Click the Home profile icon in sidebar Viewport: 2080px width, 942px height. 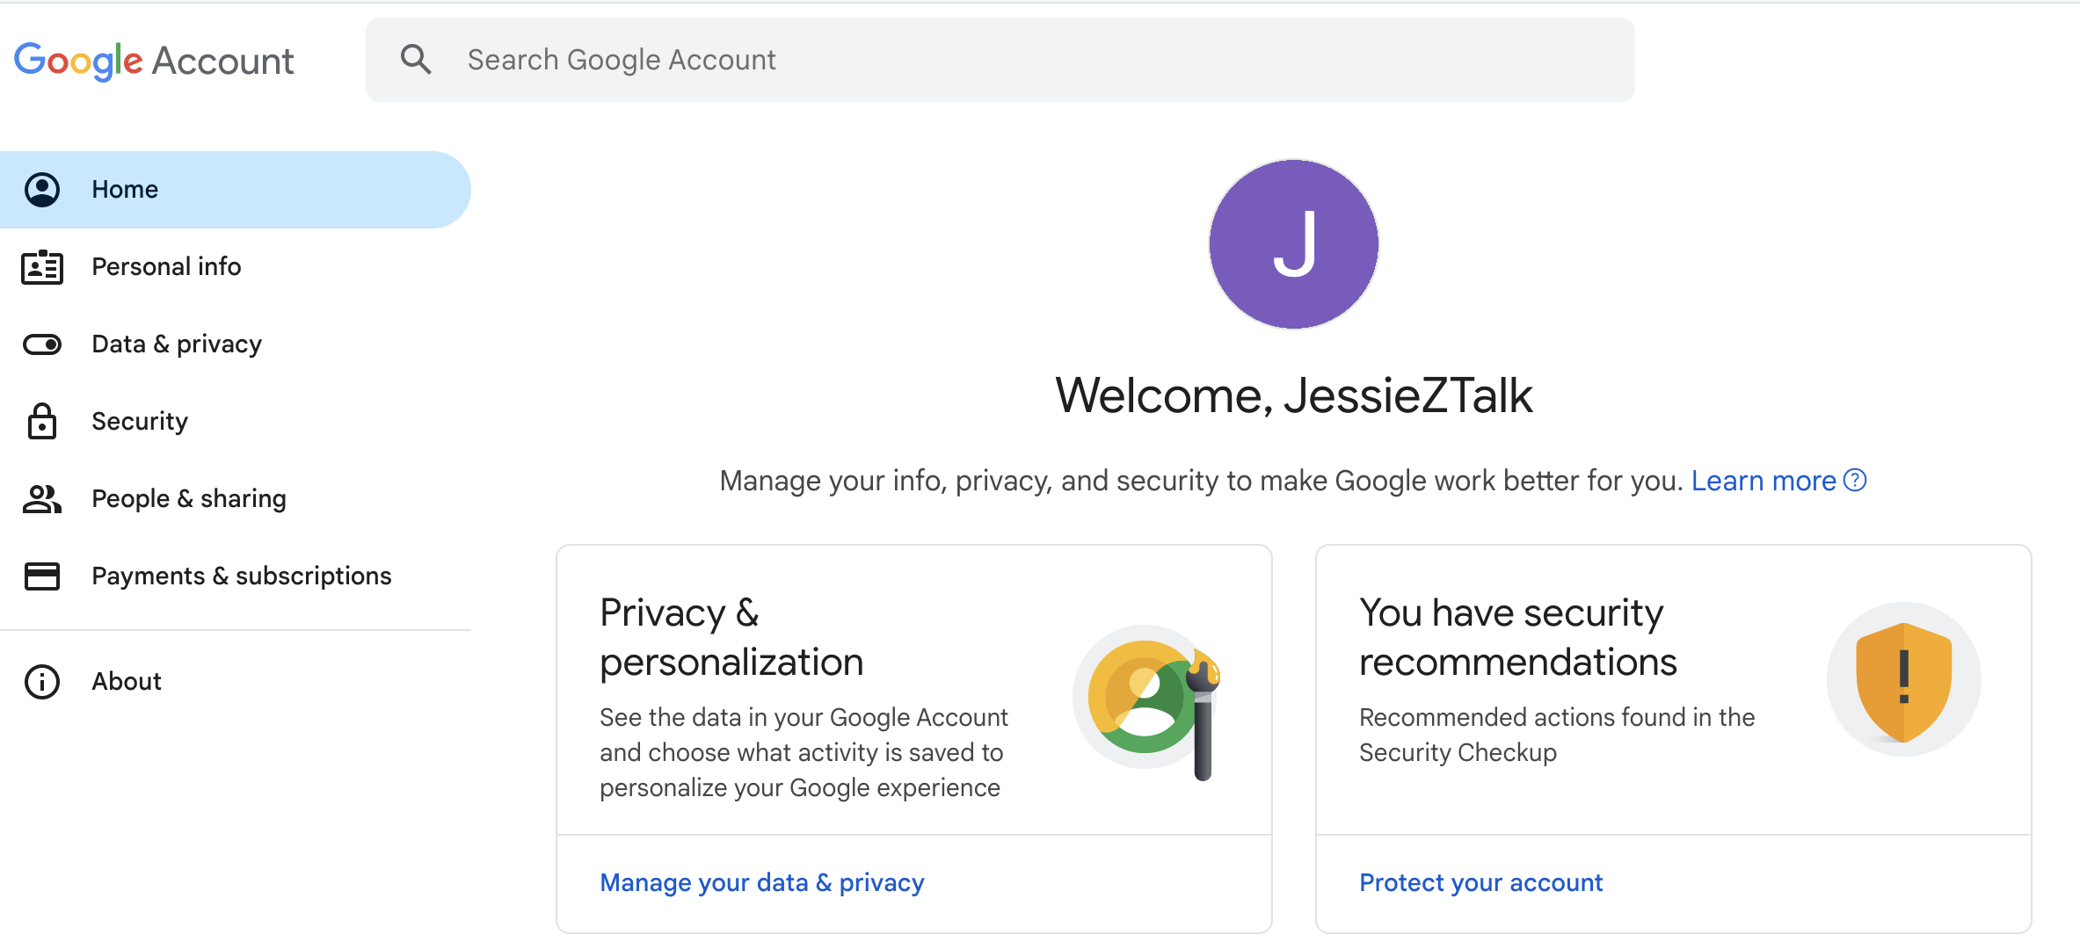(x=42, y=190)
